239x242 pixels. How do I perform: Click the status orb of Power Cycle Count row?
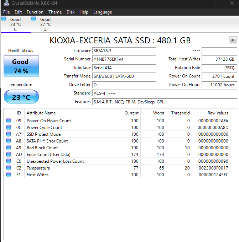[9, 127]
